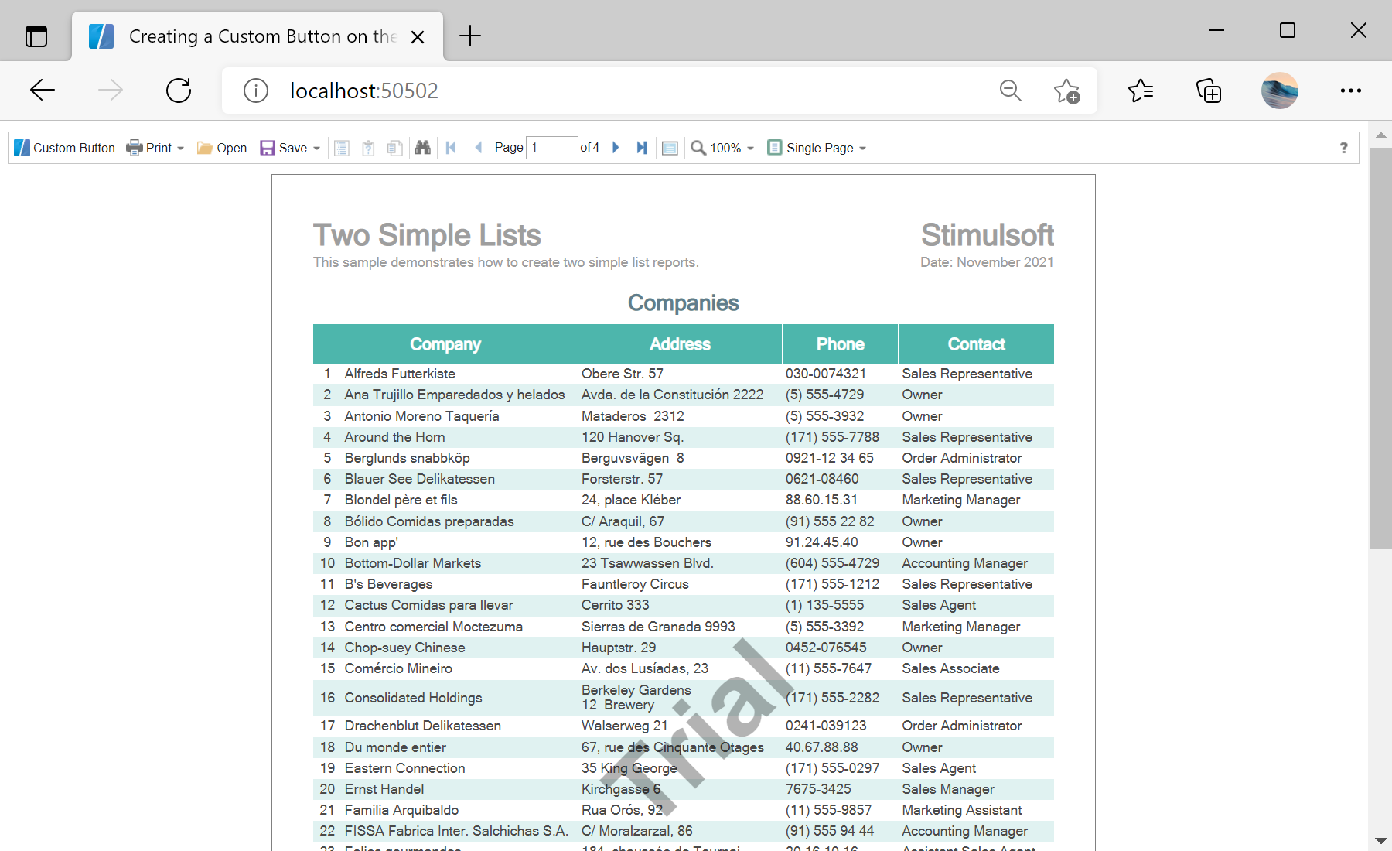
Task: Open Find with the binoculars icon
Action: coord(422,148)
